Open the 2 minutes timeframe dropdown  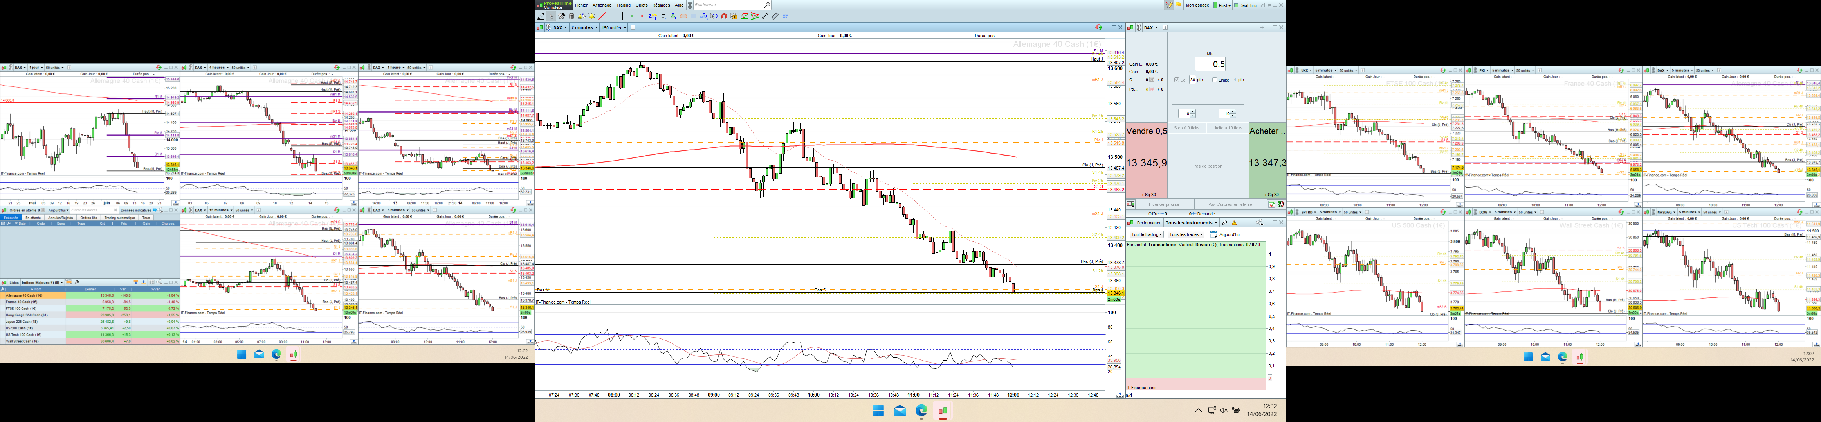584,27
